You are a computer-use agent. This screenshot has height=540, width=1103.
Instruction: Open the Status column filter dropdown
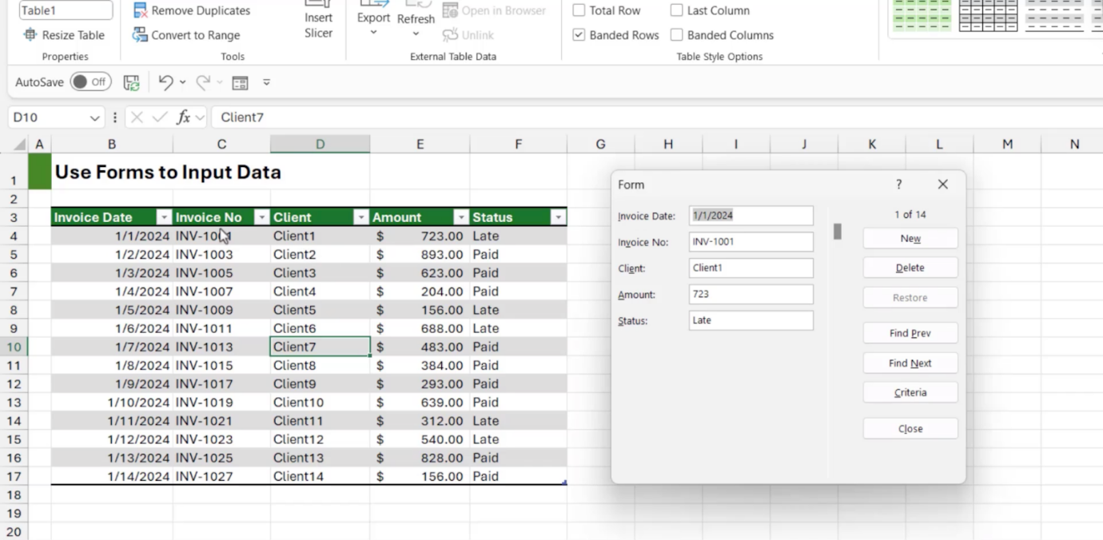coord(557,216)
